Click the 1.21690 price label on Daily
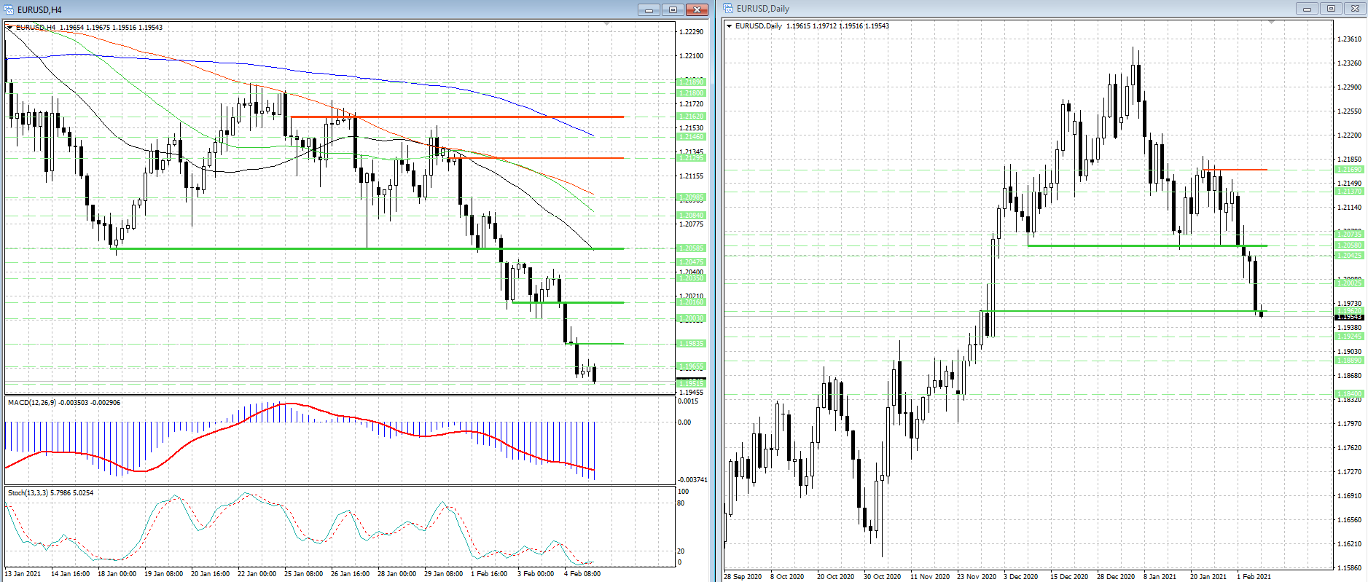 pyautogui.click(x=1348, y=170)
